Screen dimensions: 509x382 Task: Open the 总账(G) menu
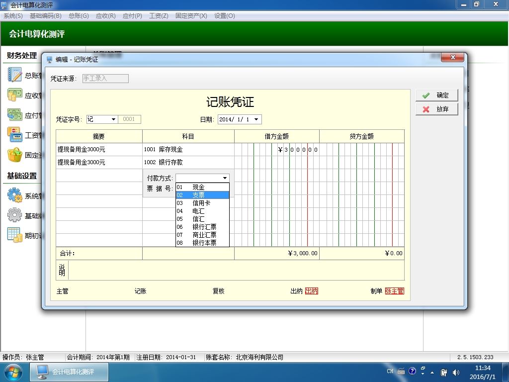click(79, 16)
